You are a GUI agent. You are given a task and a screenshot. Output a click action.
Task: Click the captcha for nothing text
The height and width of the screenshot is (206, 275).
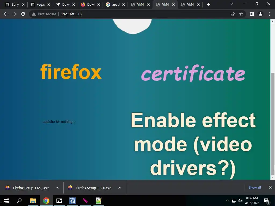point(59,122)
